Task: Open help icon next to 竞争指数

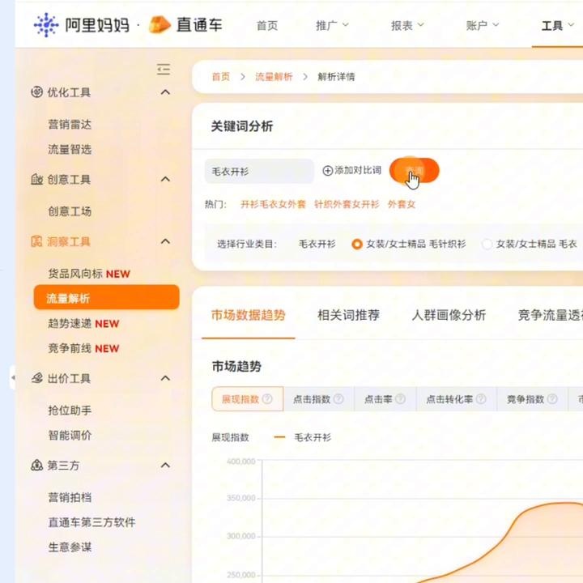Action: pyautogui.click(x=552, y=399)
